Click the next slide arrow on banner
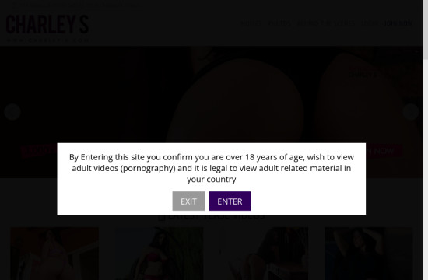Image resolution: width=428 pixels, height=280 pixels. click(x=411, y=112)
